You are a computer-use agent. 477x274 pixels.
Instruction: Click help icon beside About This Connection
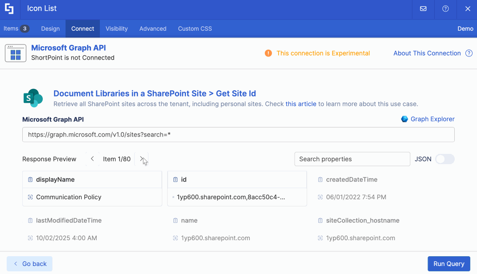click(469, 53)
